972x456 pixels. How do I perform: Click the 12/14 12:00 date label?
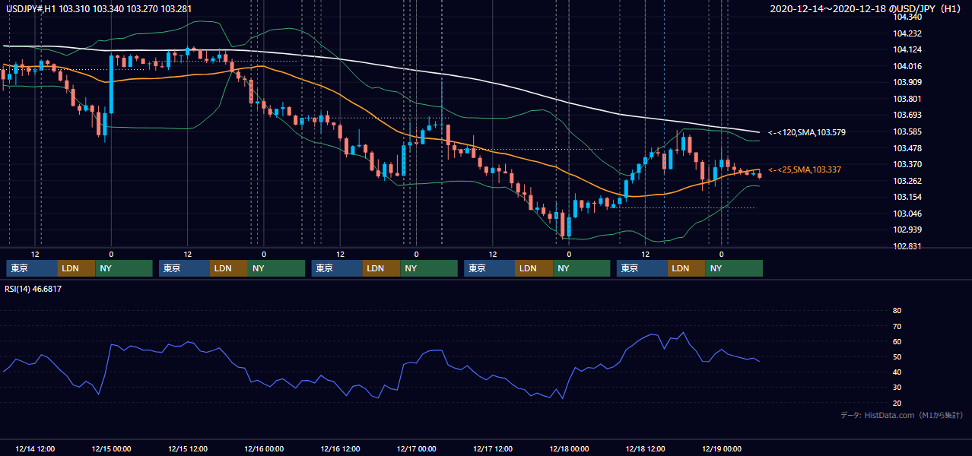tap(35, 448)
